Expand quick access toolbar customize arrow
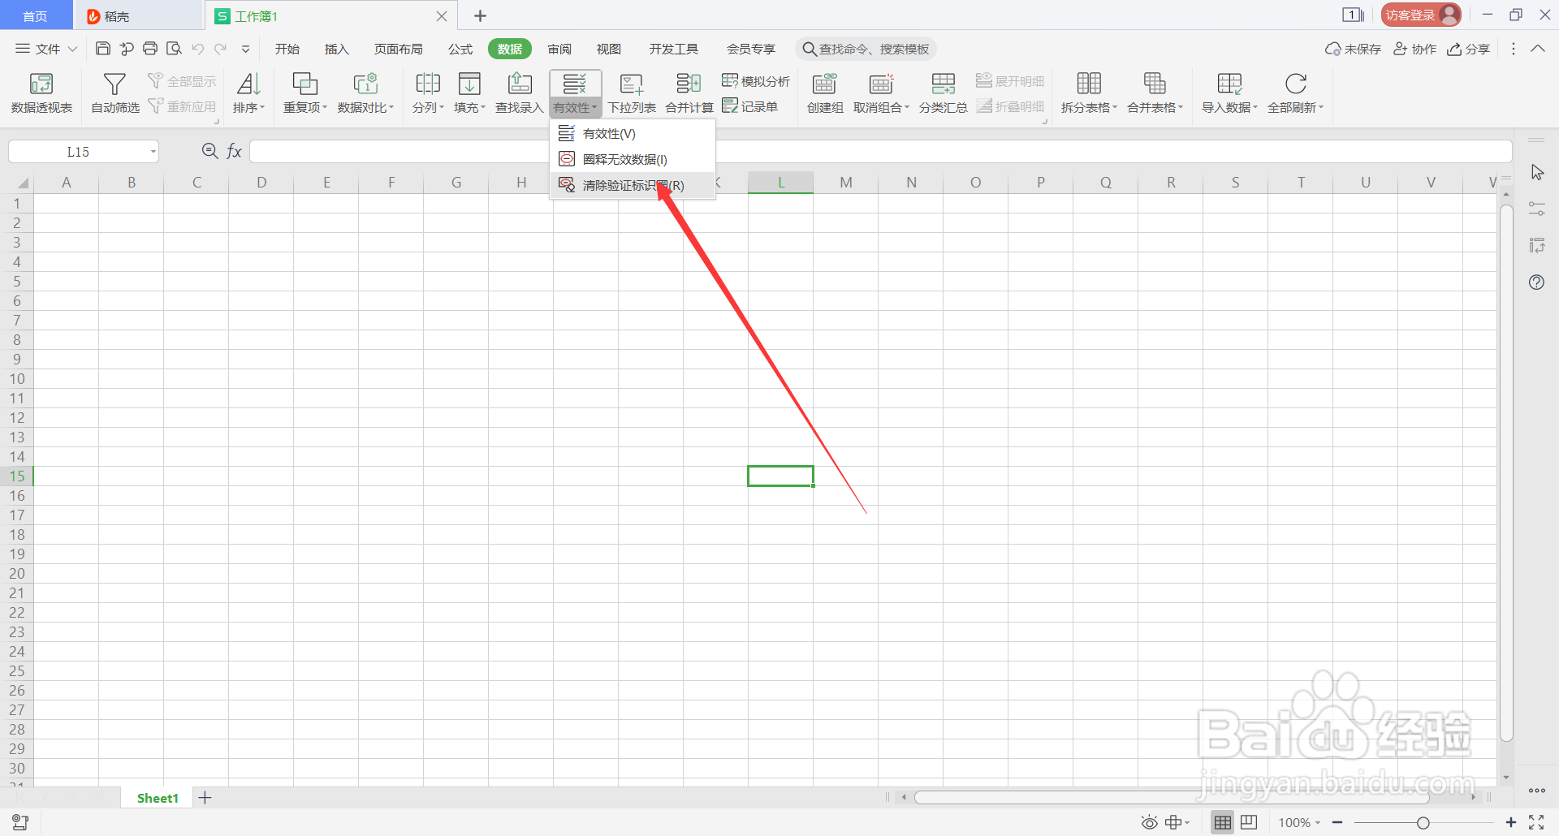Viewport: 1559px width, 836px height. 245,49
